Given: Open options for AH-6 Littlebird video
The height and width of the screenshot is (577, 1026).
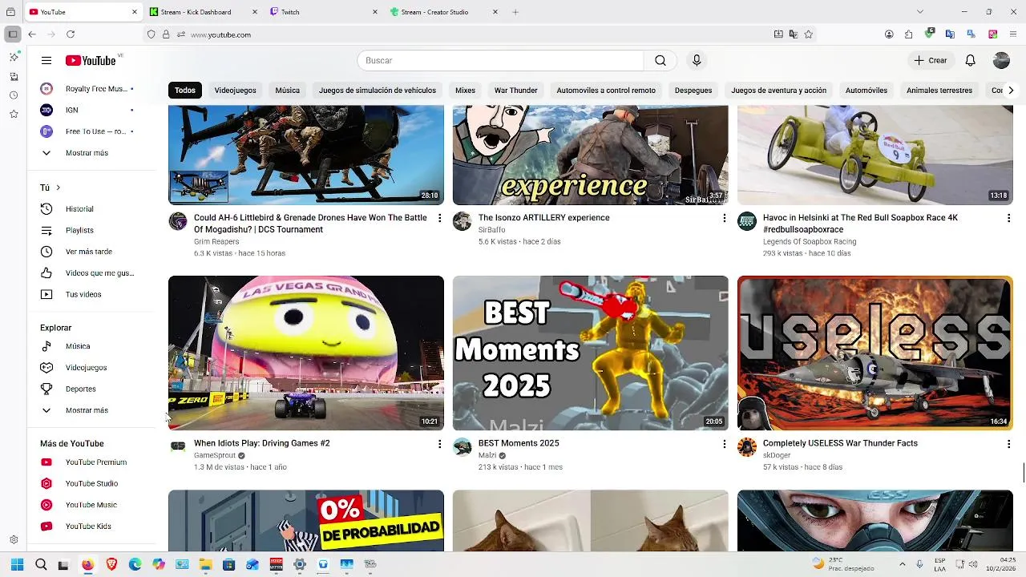Looking at the screenshot, I should click(x=439, y=218).
